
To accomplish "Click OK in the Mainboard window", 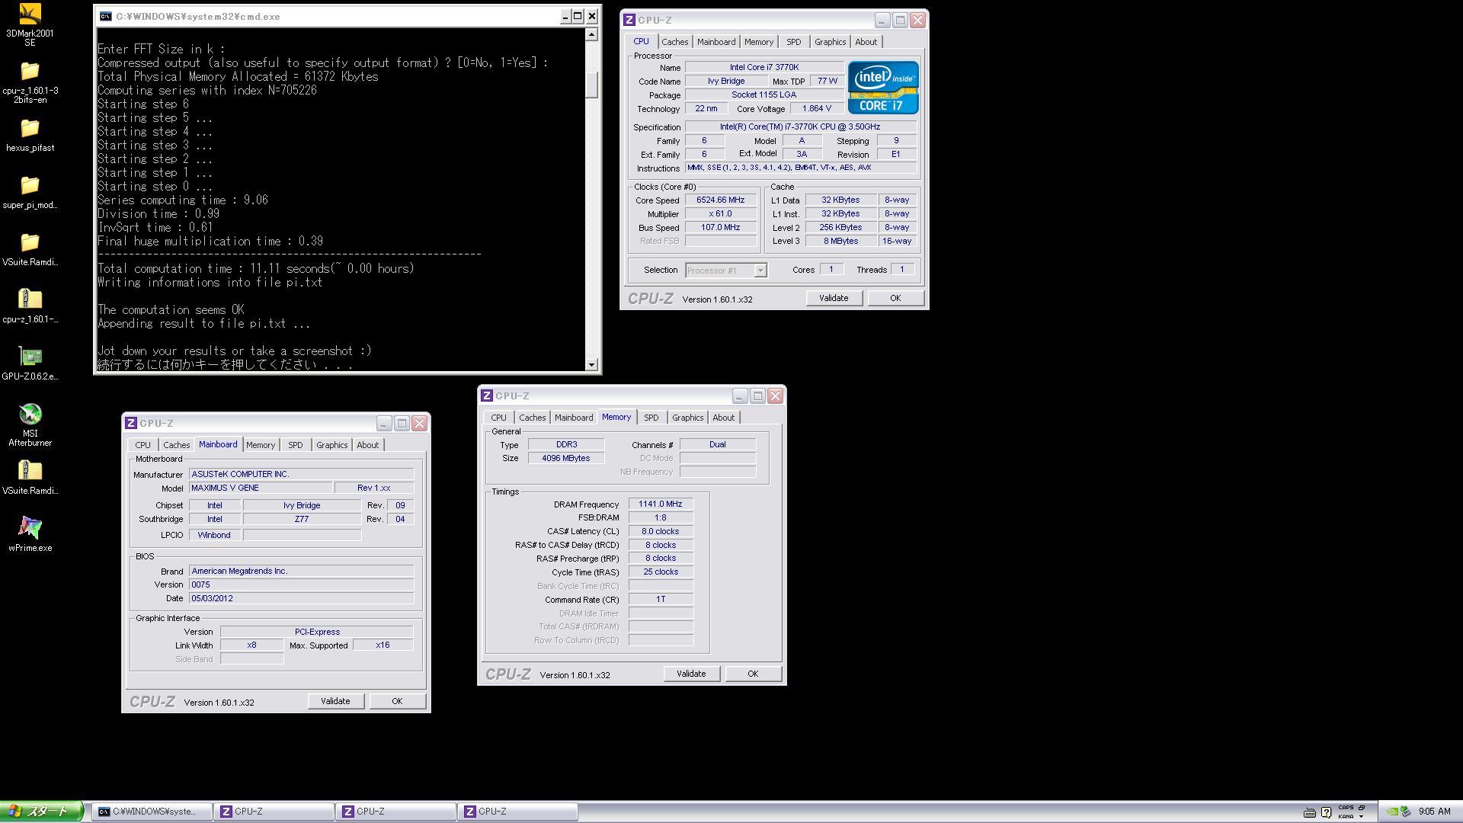I will pyautogui.click(x=397, y=701).
